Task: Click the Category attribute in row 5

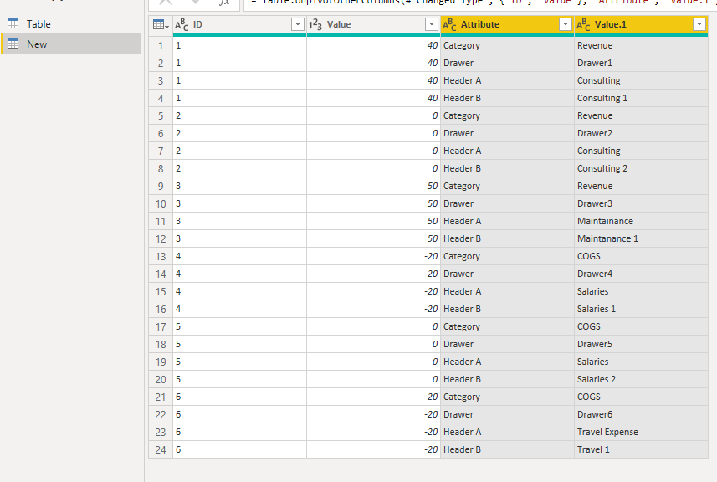Action: (507, 116)
